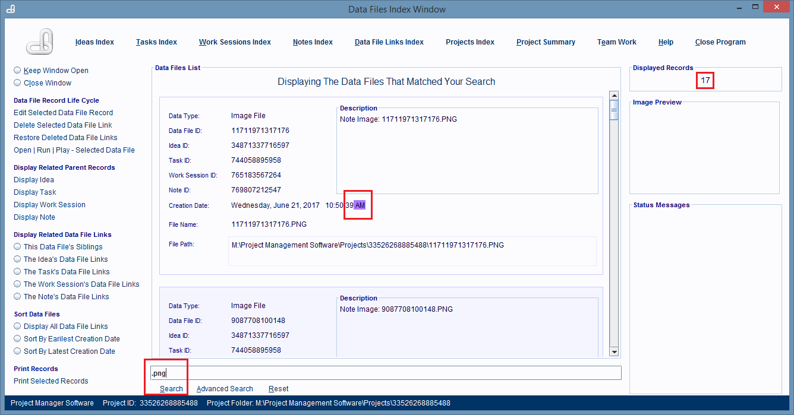
Task: Select This Data File's Siblings option
Action: 18,247
